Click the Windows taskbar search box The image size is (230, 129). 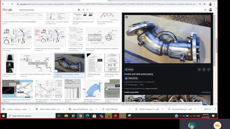pos(31,116)
